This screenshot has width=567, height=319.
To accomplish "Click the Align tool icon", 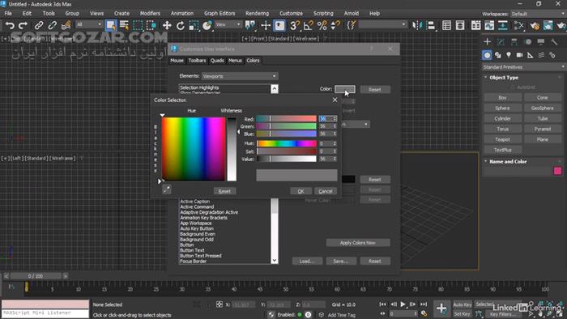I will [x=431, y=25].
